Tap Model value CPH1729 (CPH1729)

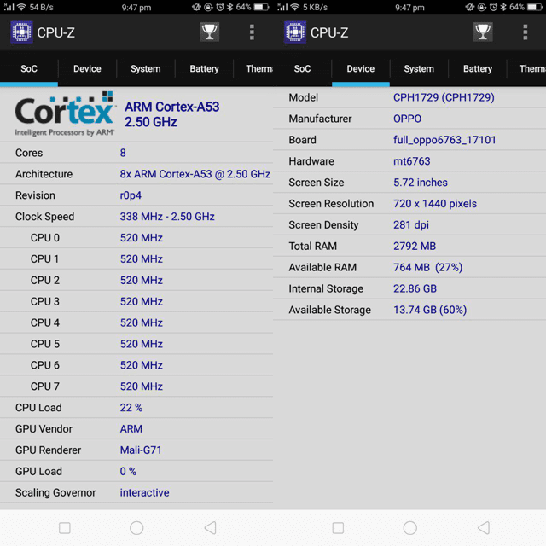pyautogui.click(x=444, y=97)
